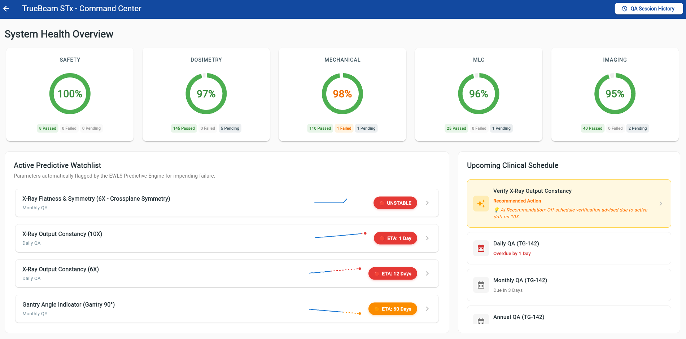
Task: Click '2 Pending' chip in Imaging card
Action: [638, 128]
